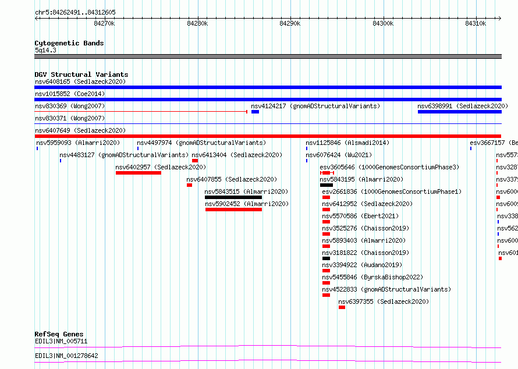Open nsv4483127 (gnomADStructuralVariants) label
518x369 pixels.
pyautogui.click(x=124, y=155)
